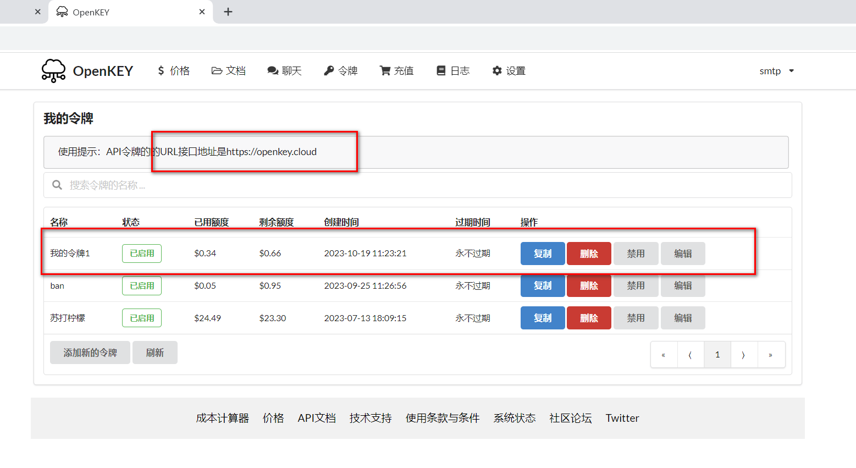
Task: Open 文档 docs via folder icon
Action: tap(217, 71)
